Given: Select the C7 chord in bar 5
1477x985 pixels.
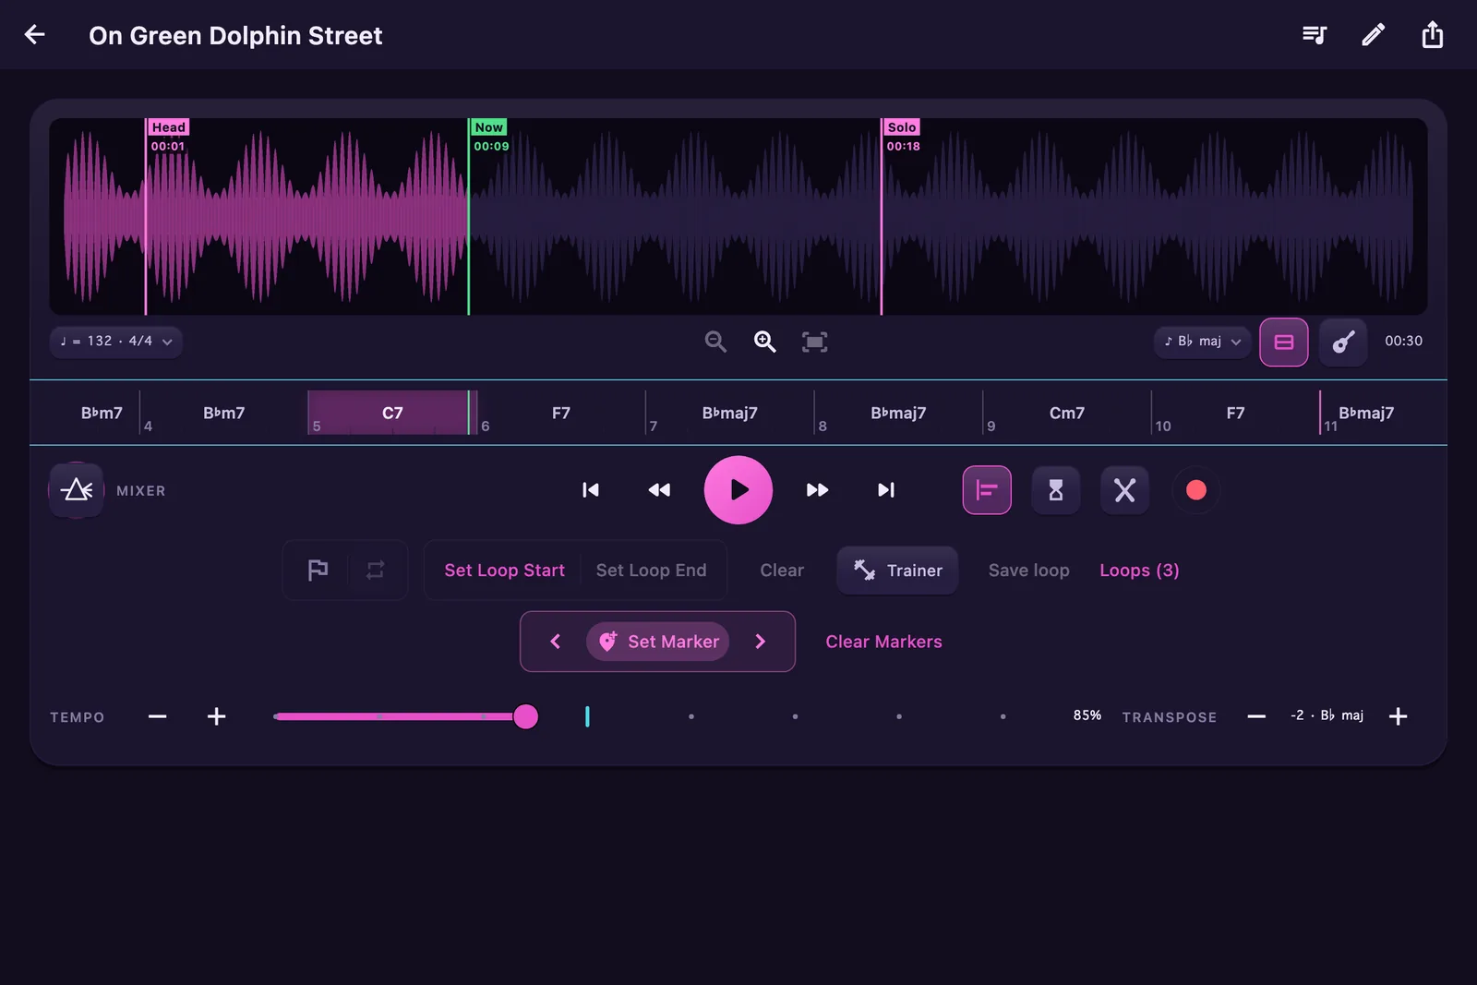Looking at the screenshot, I should [x=392, y=413].
